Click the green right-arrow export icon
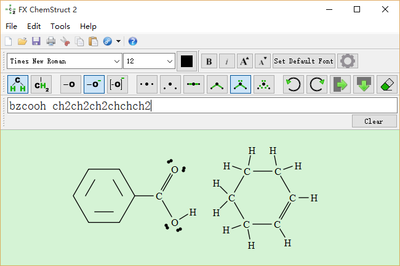Viewport: 400px width, 266px height. coord(340,84)
